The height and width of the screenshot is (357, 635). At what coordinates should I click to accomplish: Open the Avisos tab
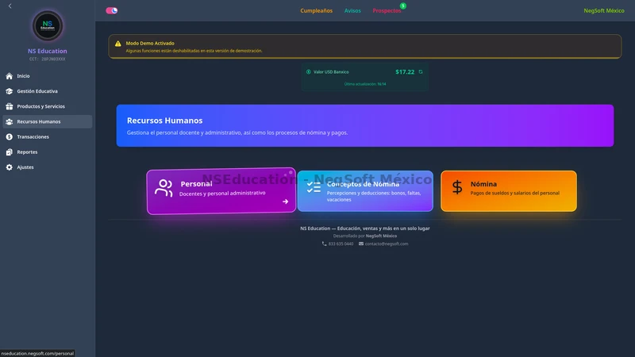pos(352,10)
